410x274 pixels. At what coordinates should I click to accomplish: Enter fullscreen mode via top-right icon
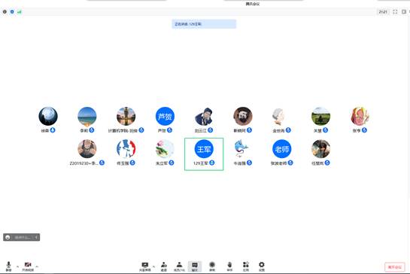(x=395, y=12)
